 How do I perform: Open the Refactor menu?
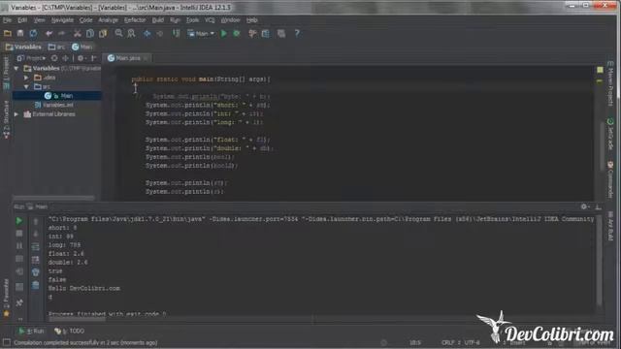[135, 19]
